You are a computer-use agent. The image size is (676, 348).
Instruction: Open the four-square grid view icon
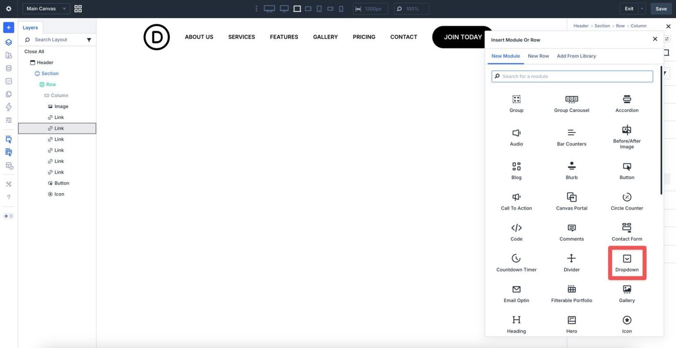coord(78,9)
